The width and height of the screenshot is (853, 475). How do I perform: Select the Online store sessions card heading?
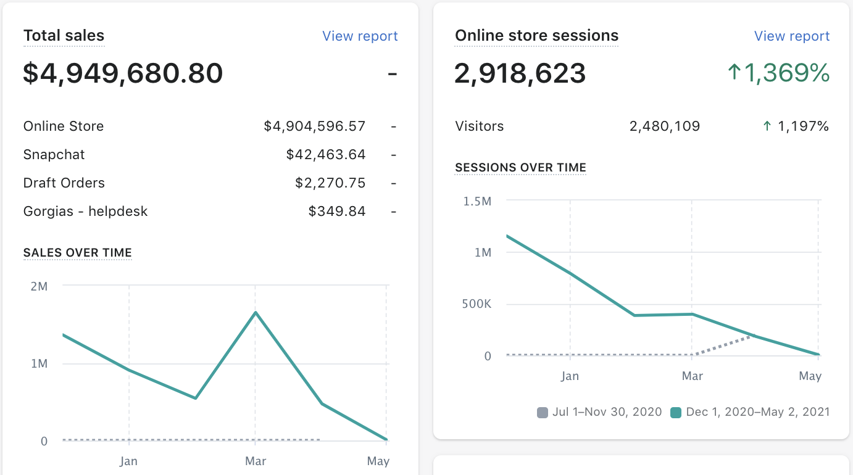click(x=536, y=35)
